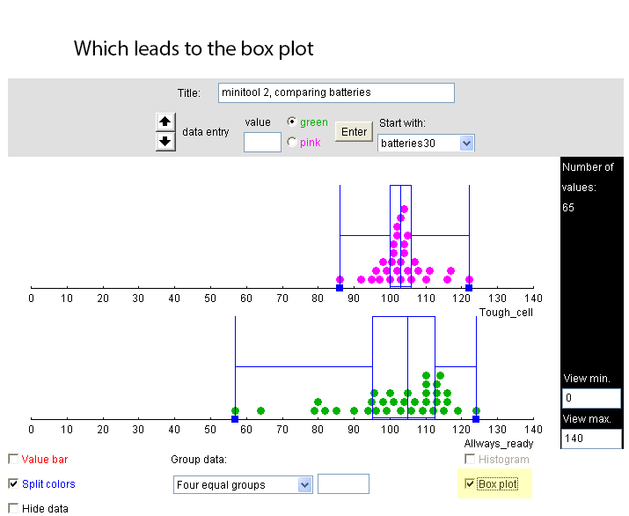The height and width of the screenshot is (516, 629).
Task: Click the Enter button
Action: pos(354,132)
